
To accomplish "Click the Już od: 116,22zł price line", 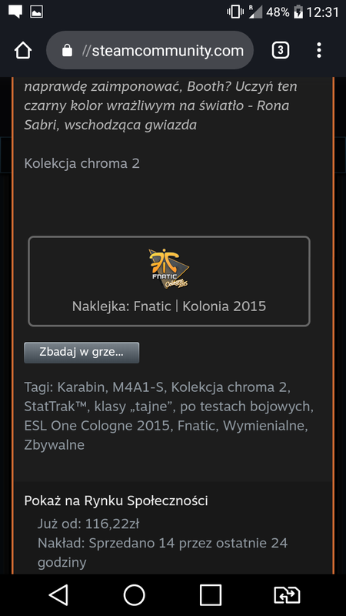I will pyautogui.click(x=88, y=524).
